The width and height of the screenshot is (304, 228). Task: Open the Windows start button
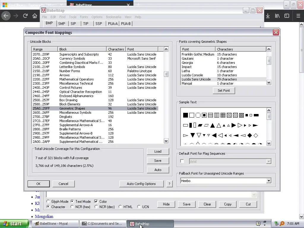[14, 224]
